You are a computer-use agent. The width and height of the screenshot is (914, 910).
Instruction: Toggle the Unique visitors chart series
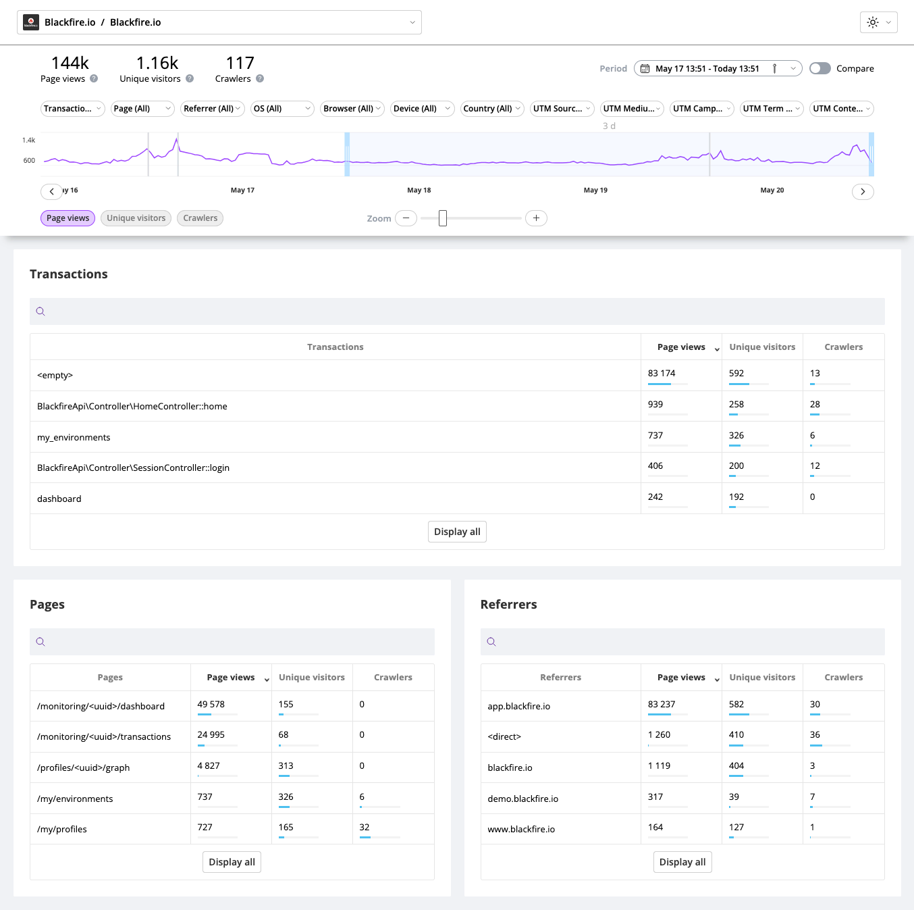pos(136,218)
